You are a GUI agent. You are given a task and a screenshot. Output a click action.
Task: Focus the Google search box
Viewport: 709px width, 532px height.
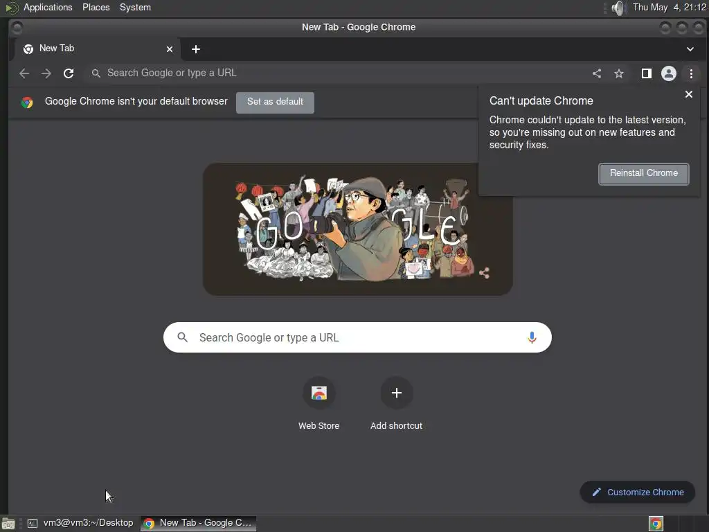[357, 337]
